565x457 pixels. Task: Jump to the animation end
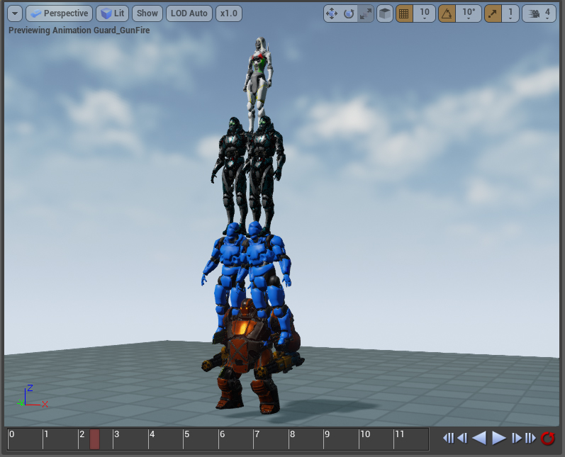coord(530,439)
